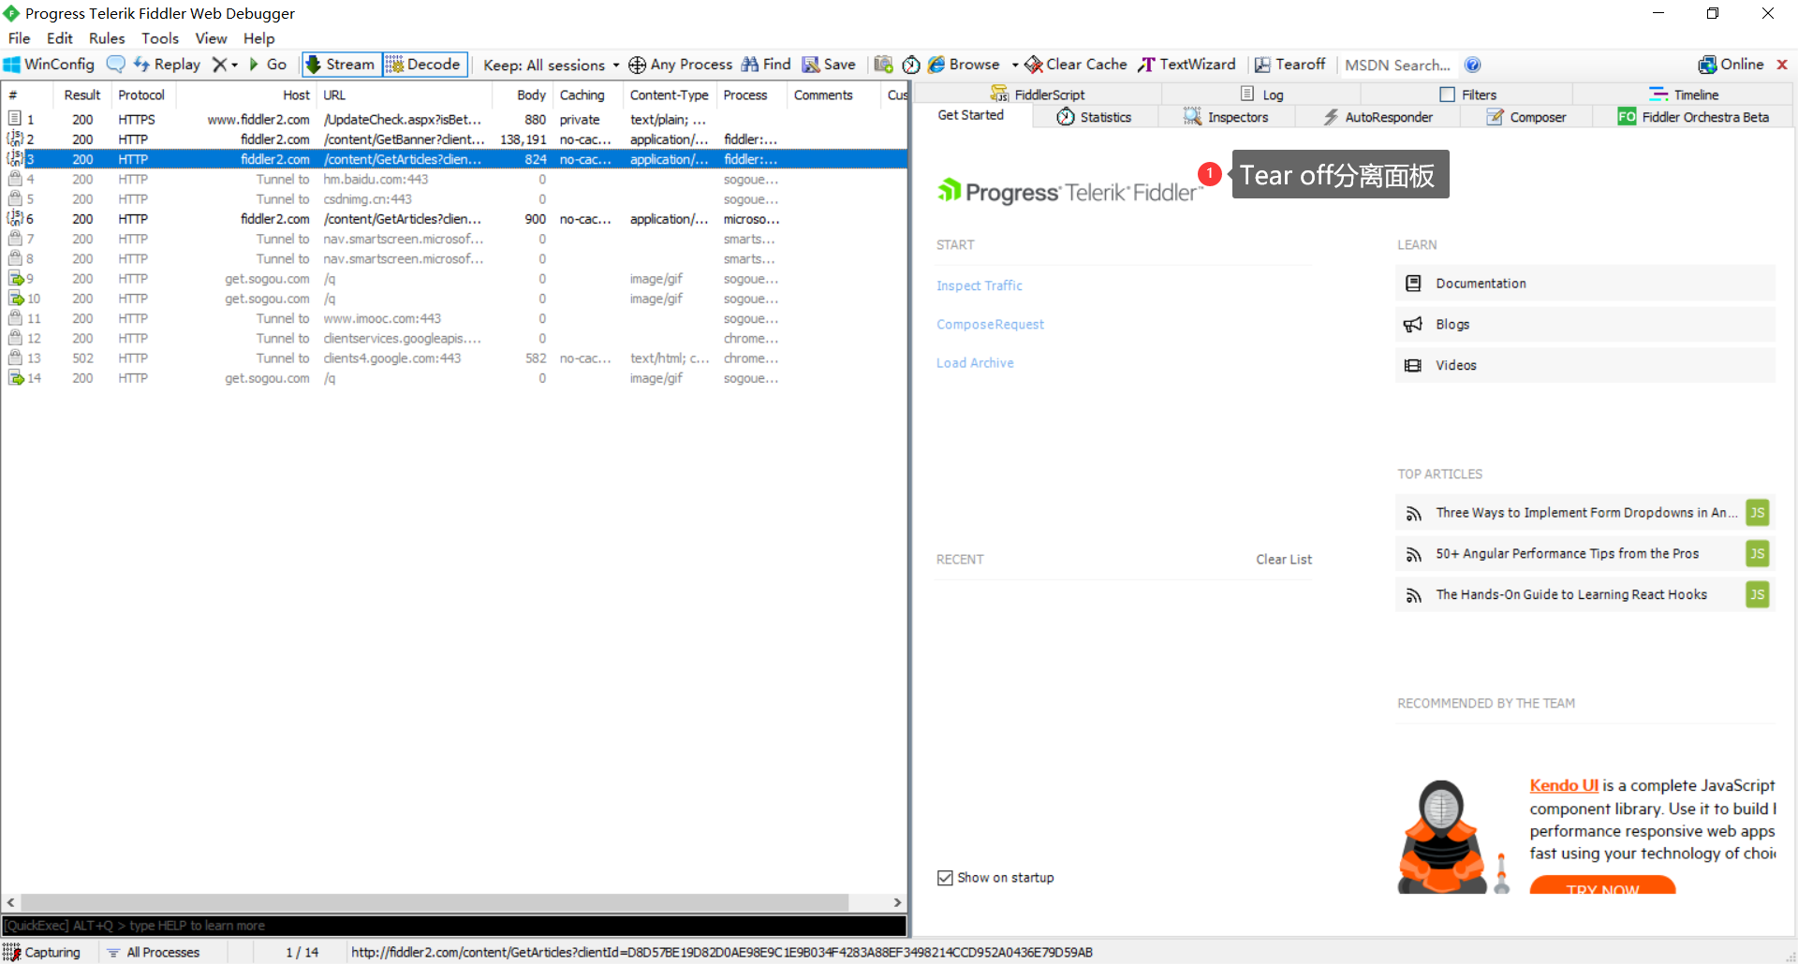Open the Fiddler Orchestra Beta tab

coord(1693,117)
